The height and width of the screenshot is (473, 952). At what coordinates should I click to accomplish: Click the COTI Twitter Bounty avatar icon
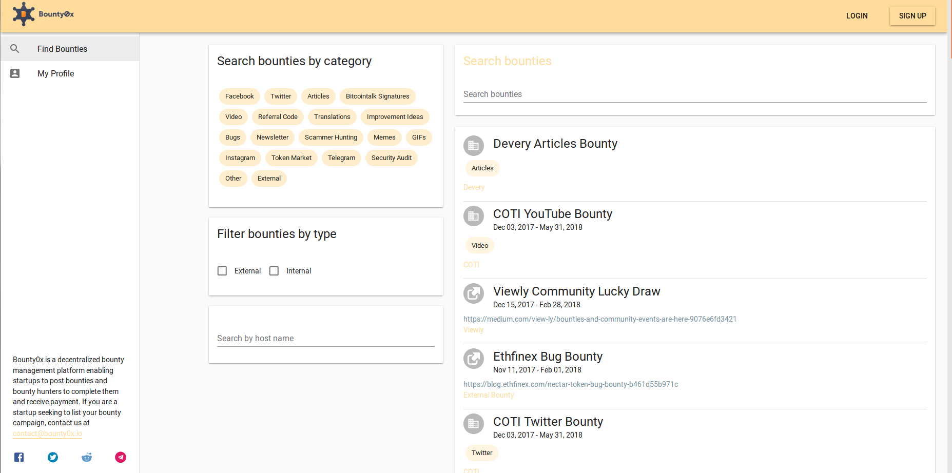point(474,424)
